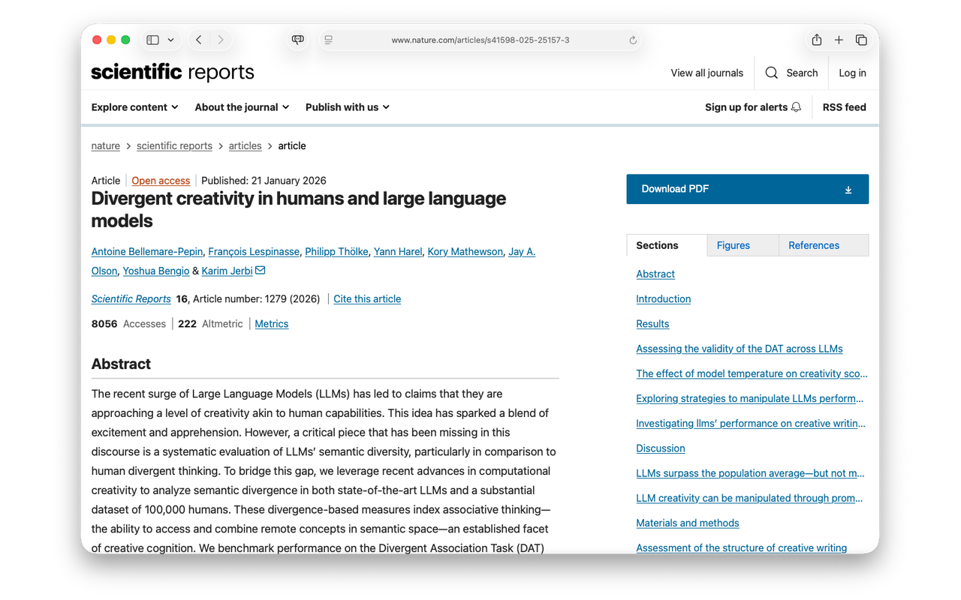Expand the Explore content dropdown
This screenshot has width=961, height=600.
pos(134,107)
